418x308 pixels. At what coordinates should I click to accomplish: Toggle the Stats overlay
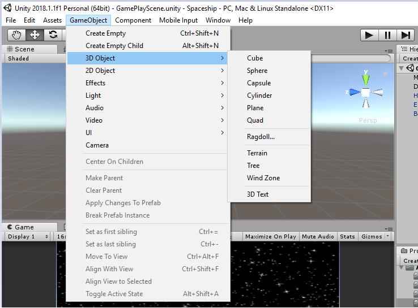tap(347, 236)
